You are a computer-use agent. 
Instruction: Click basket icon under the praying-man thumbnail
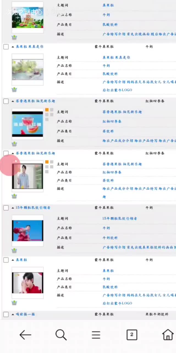pyautogui.click(x=14, y=303)
